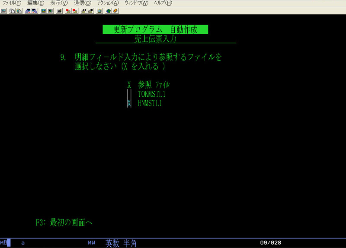Quit macro playback with black square icon
The image size is (346, 248).
[x=91, y=11]
